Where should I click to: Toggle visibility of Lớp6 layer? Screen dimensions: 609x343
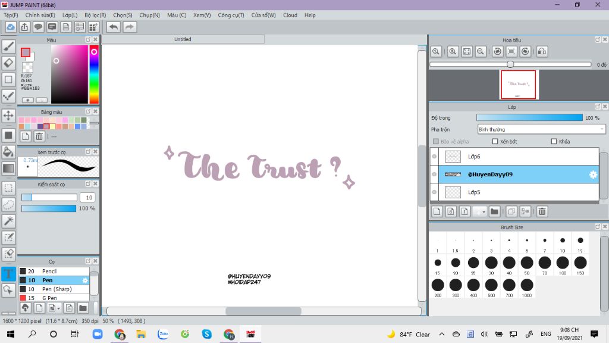434,157
